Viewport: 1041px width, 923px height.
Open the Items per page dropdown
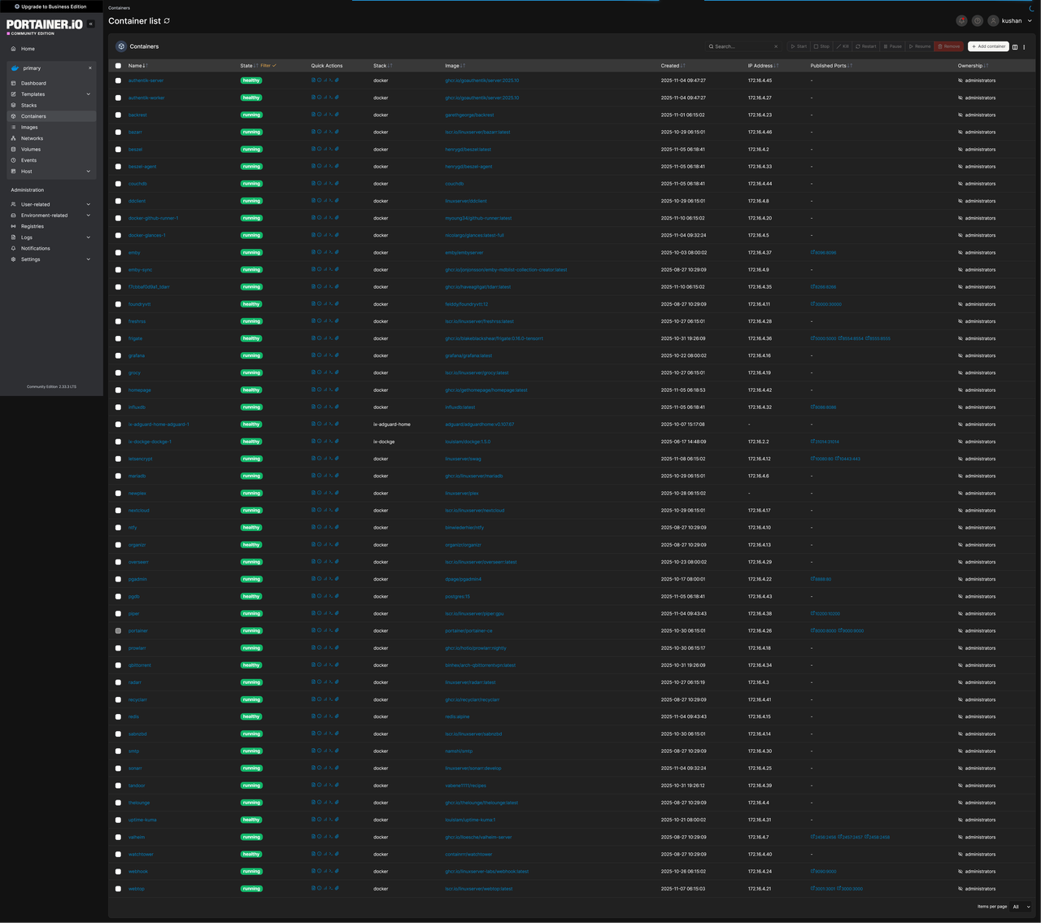[1021, 907]
